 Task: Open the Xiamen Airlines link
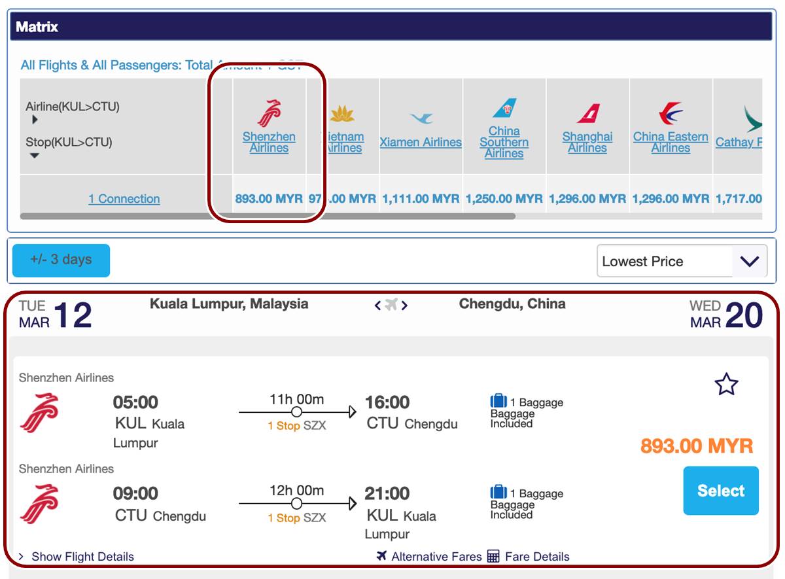[x=421, y=142]
